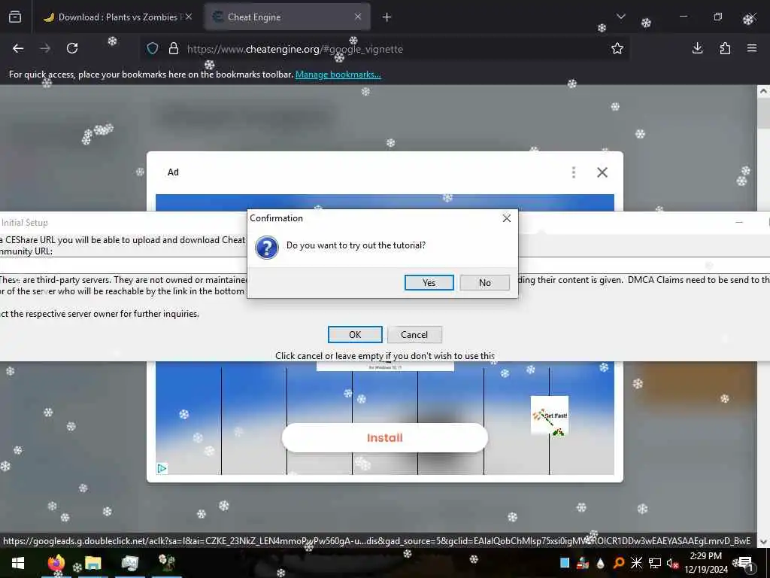Bookmark this page with the star
Viewport: 770px width, 578px height.
pos(617,48)
